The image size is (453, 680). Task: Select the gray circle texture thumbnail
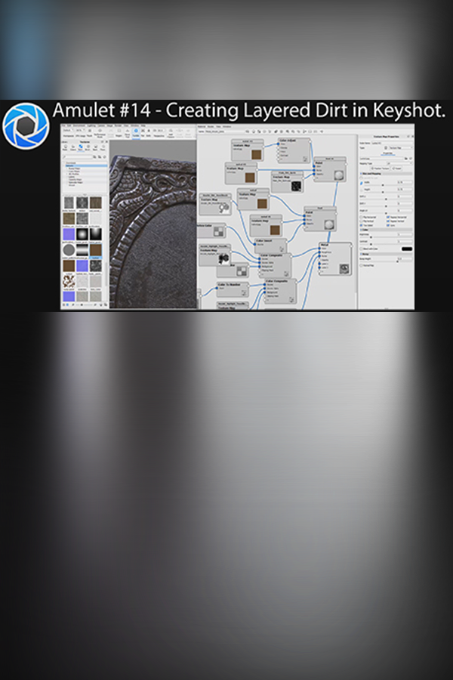tap(69, 250)
